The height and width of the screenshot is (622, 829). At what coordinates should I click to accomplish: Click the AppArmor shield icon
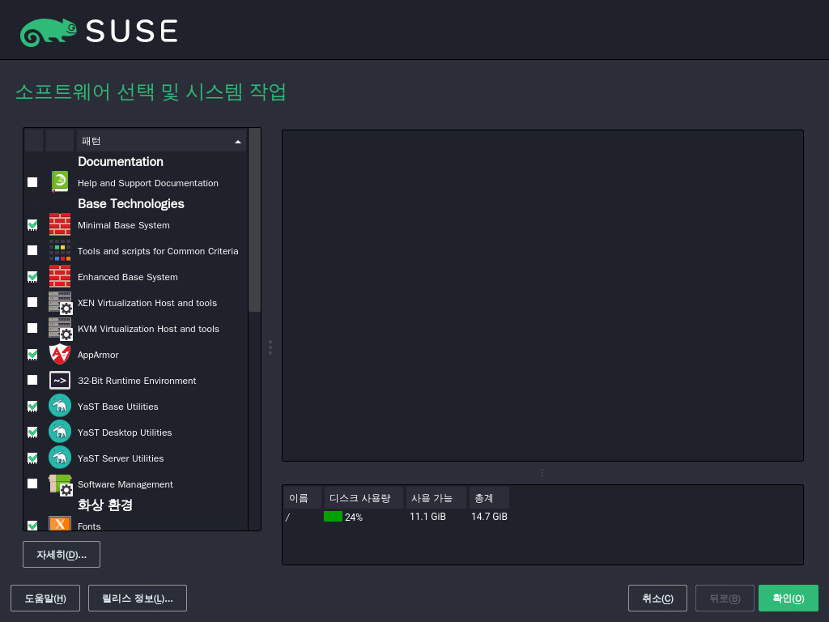(x=60, y=354)
